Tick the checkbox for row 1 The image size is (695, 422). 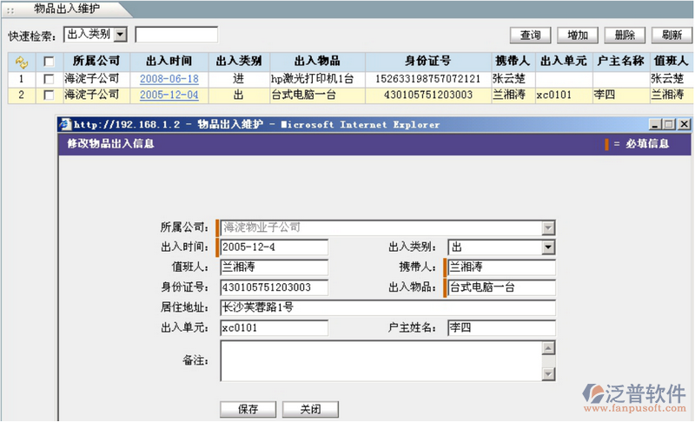[x=49, y=79]
